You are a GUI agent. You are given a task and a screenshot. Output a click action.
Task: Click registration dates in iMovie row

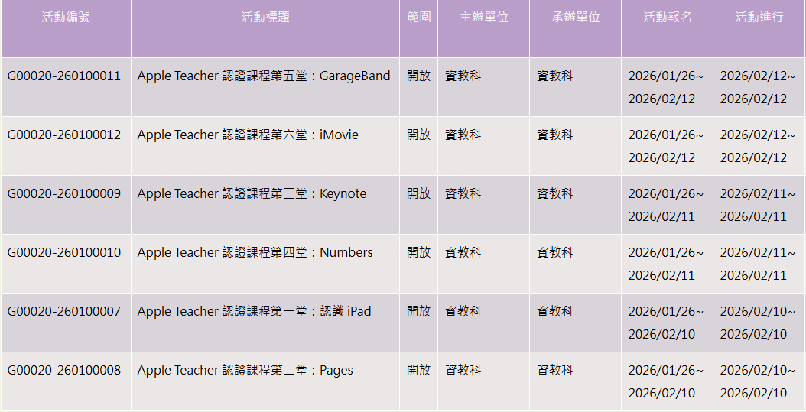click(666, 147)
